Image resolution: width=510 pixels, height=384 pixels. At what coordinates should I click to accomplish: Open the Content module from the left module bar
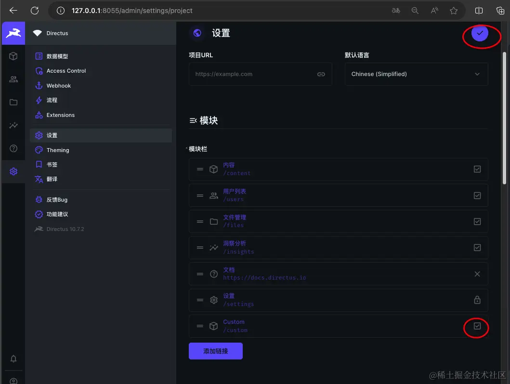coord(13,56)
